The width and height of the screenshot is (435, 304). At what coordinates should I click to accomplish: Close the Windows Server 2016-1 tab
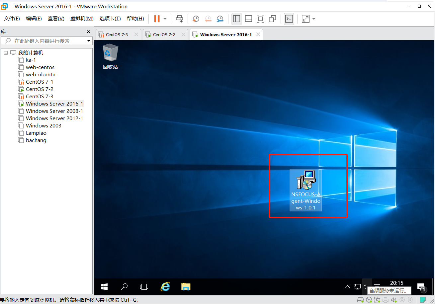click(257, 35)
